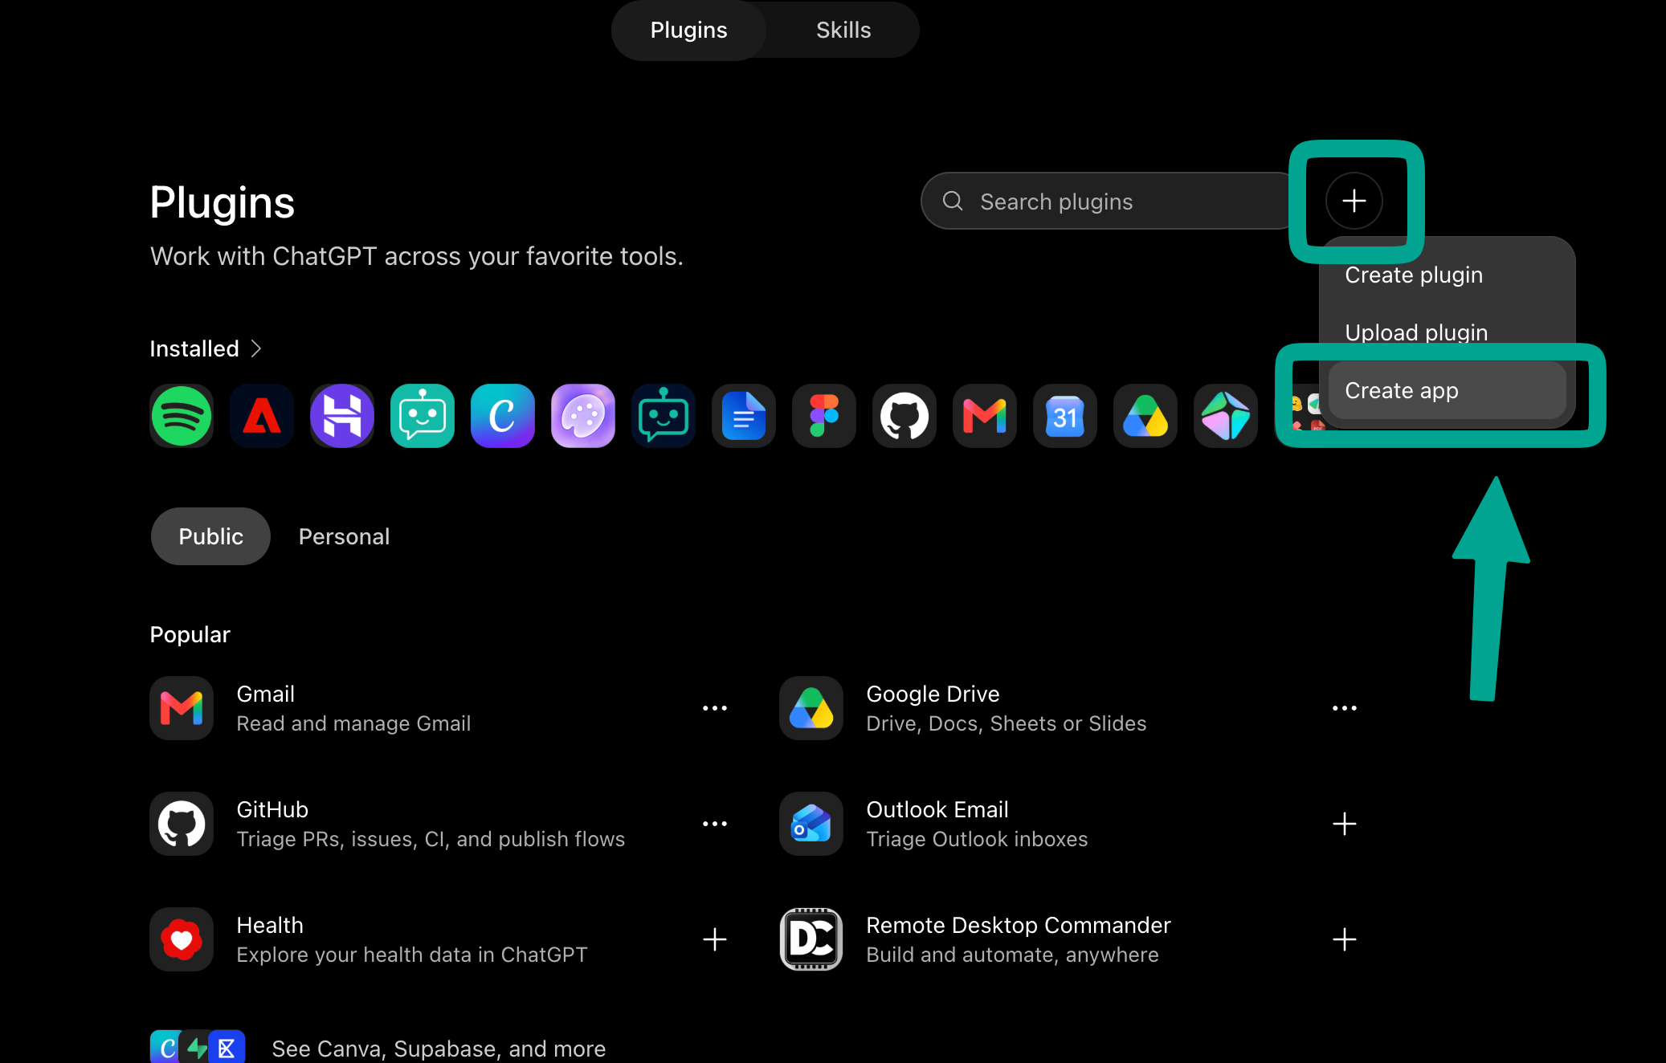The image size is (1666, 1063).
Task: Open the Outlook Email plugin title
Action: pos(937,809)
